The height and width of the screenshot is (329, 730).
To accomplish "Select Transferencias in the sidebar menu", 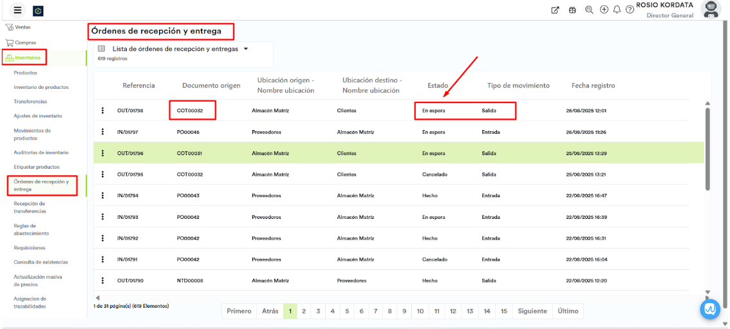I will point(30,102).
